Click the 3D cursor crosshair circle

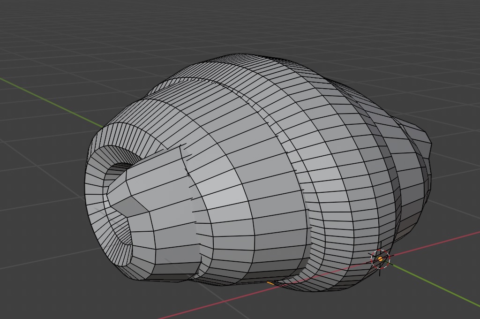click(380, 259)
